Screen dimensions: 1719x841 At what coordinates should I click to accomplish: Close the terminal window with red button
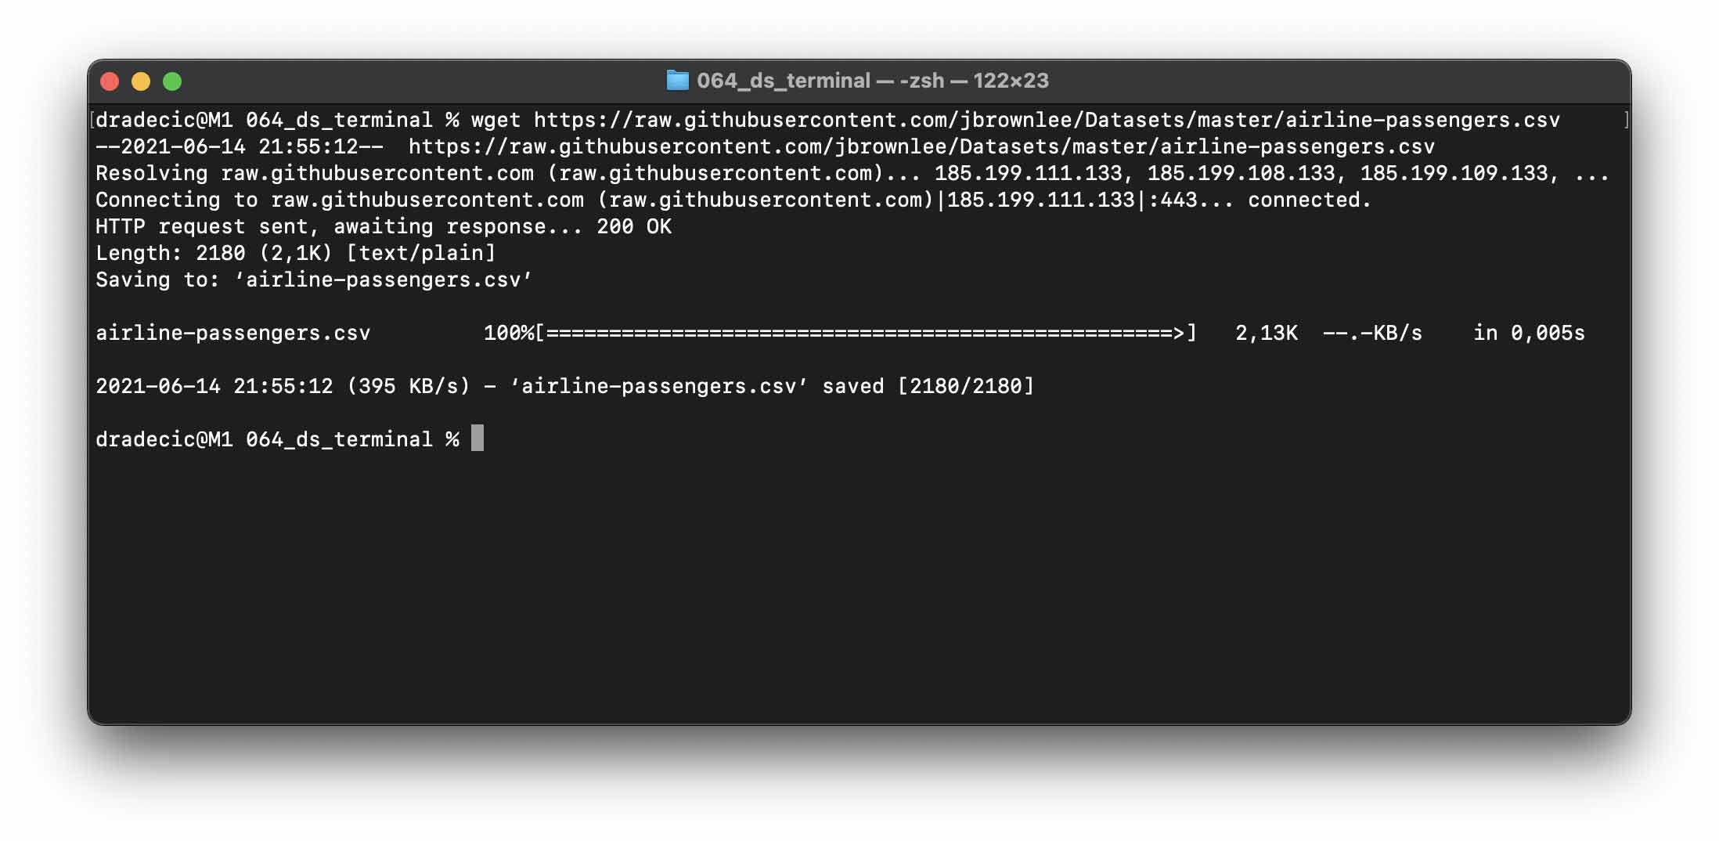(x=110, y=81)
